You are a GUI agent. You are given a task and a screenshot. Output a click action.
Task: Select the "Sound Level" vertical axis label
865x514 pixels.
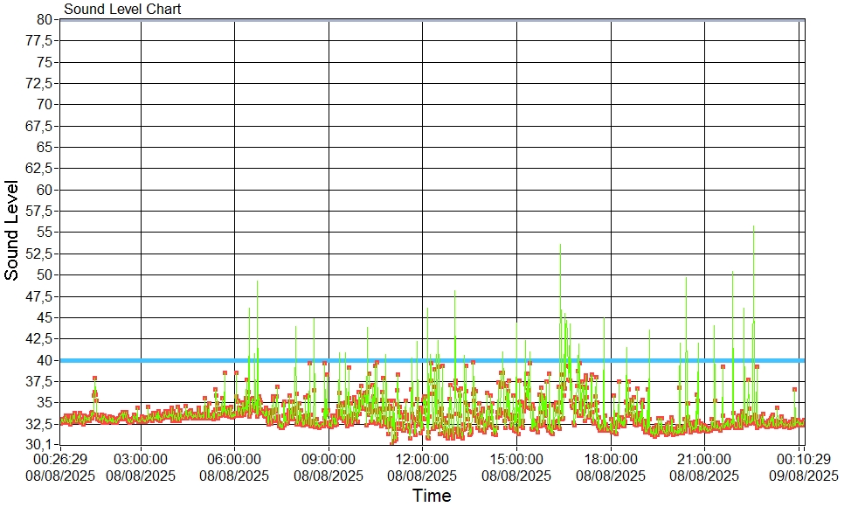tap(12, 231)
